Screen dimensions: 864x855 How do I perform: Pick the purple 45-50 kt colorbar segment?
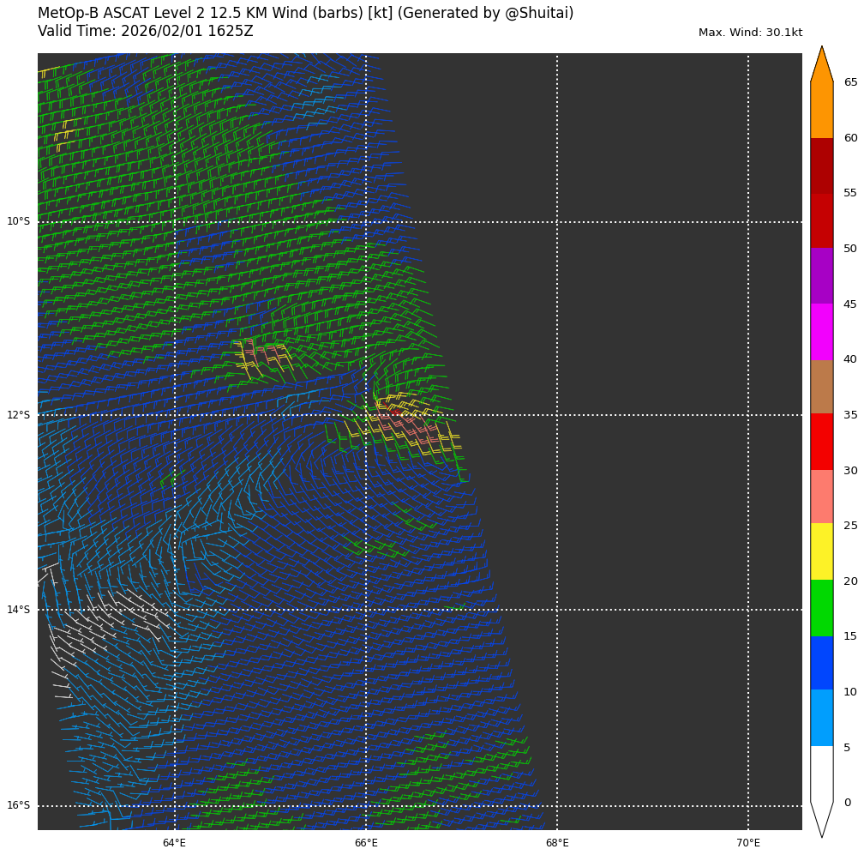click(x=821, y=275)
